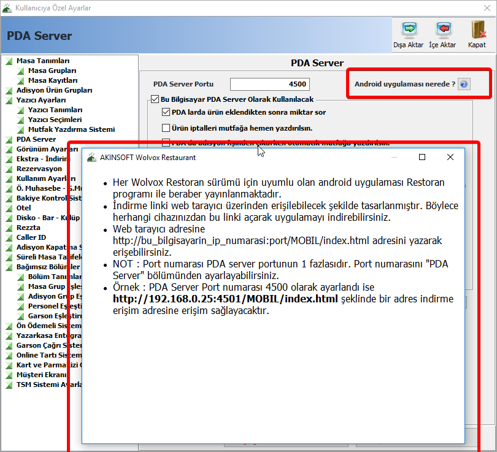Image resolution: width=497 pixels, height=452 pixels.
Task: Click the green icon beside Yazıcı Seçimleri
Action: [x=21, y=120]
